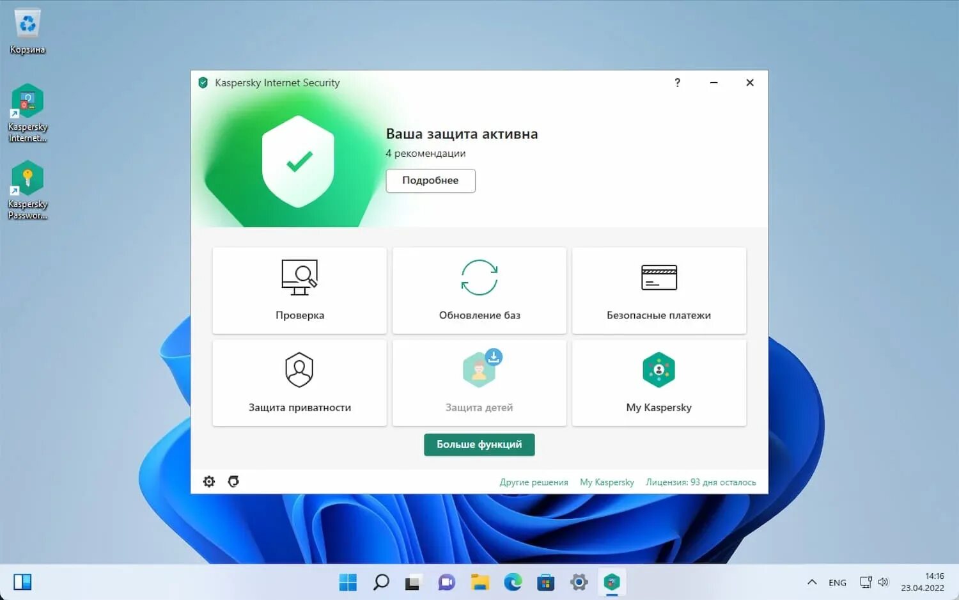Open help via the question mark icon
This screenshot has width=959, height=600.
pyautogui.click(x=677, y=83)
